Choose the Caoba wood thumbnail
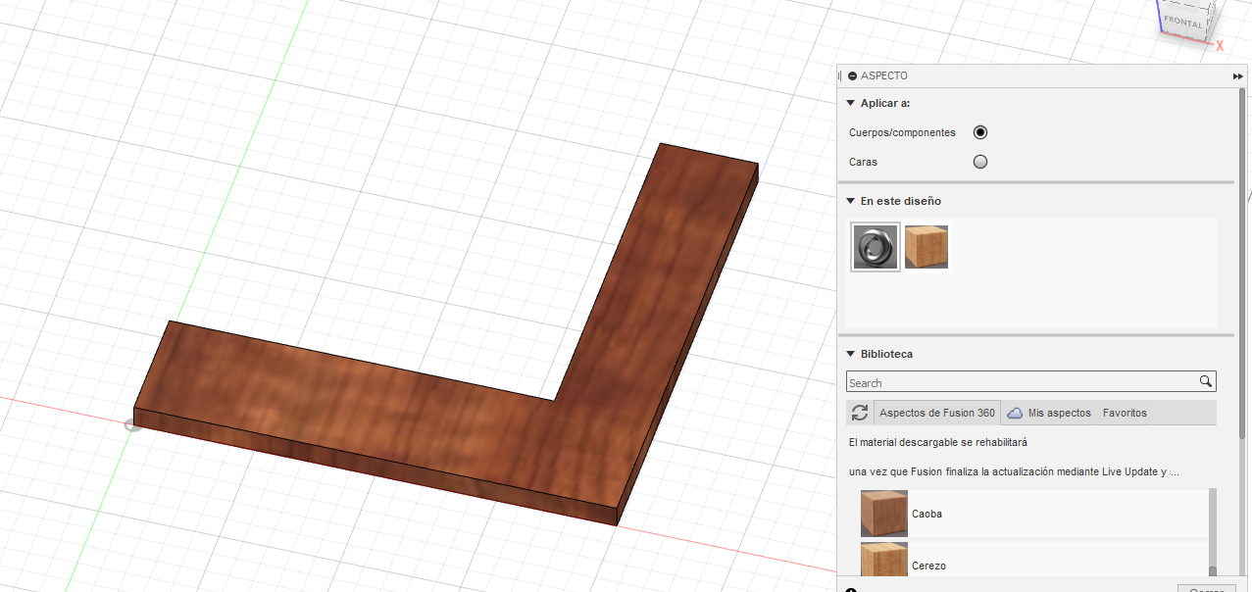The height and width of the screenshot is (592, 1252). point(884,513)
